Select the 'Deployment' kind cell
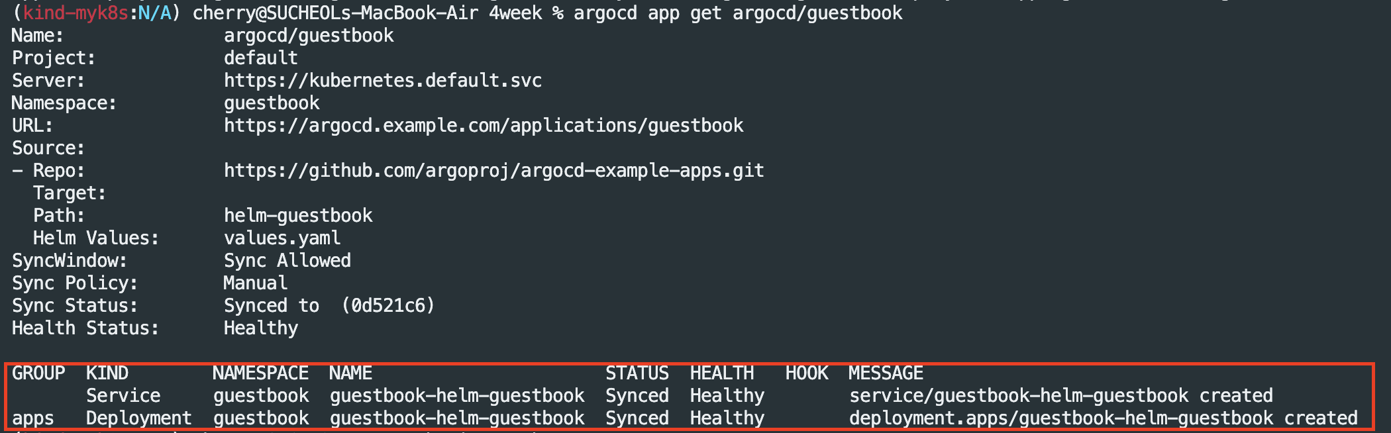Screen dimensions: 1391x433 (139, 418)
